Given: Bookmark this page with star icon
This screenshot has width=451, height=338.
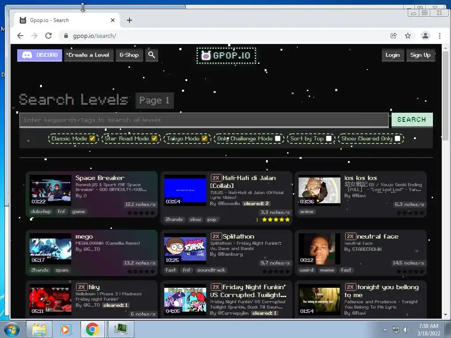Looking at the screenshot, I should pyautogui.click(x=408, y=36).
